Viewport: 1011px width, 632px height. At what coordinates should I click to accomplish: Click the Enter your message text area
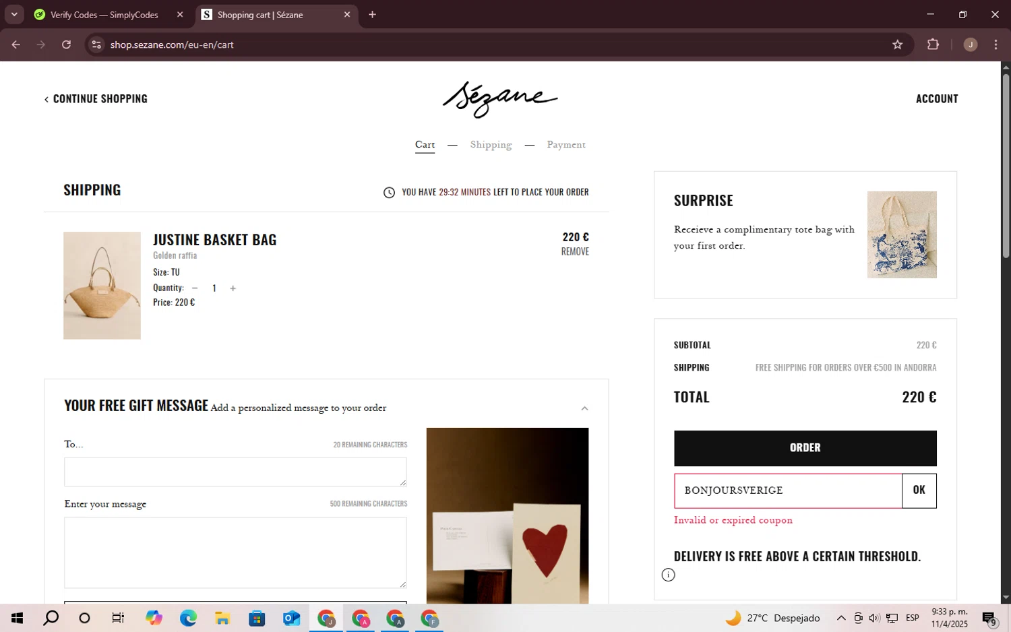(x=235, y=552)
